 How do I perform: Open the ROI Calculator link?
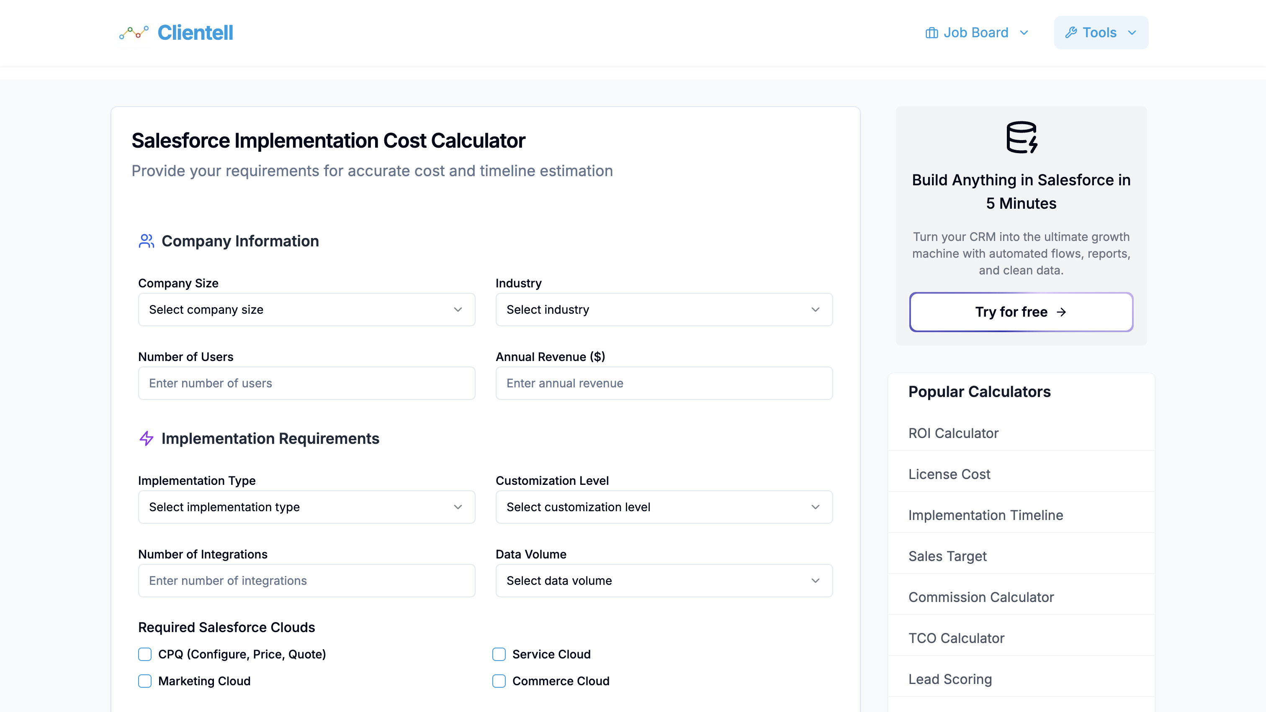(953, 433)
